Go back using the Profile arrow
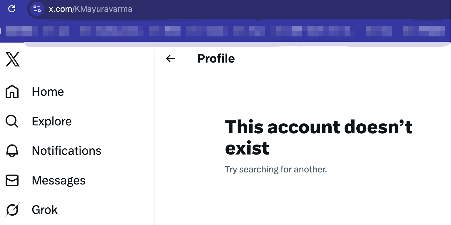The image size is (451, 225). click(x=171, y=58)
